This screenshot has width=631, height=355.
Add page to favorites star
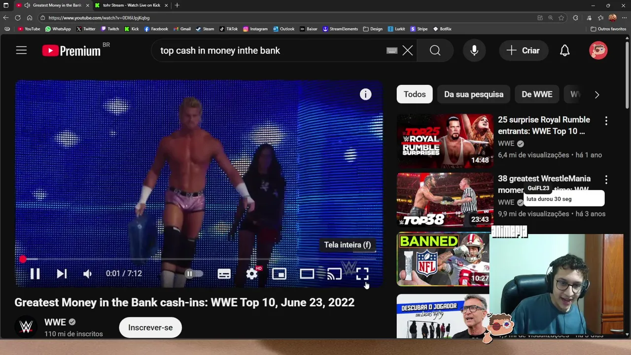point(561,18)
